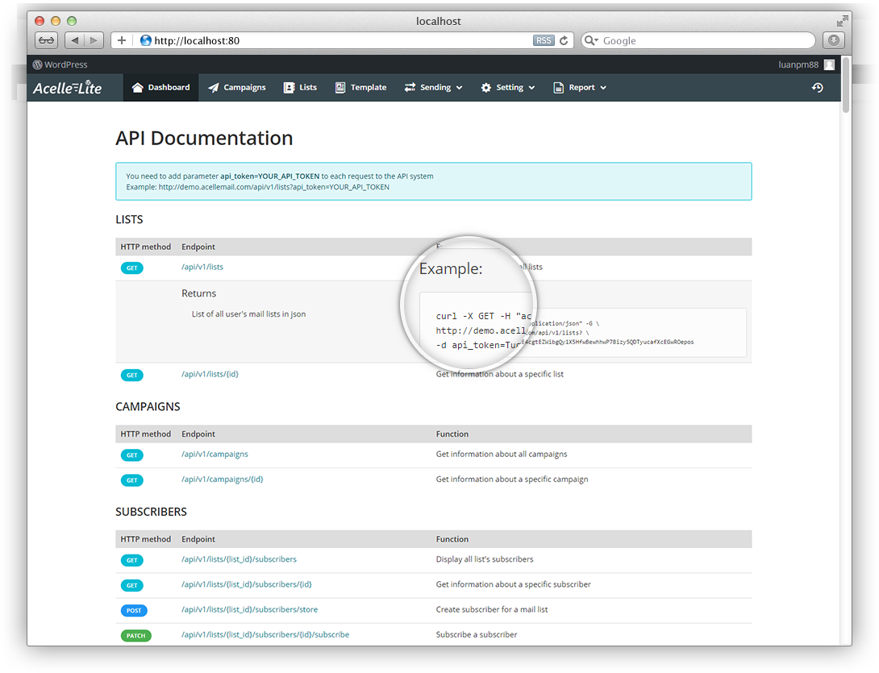Open the Dashboard menu item

tap(161, 87)
